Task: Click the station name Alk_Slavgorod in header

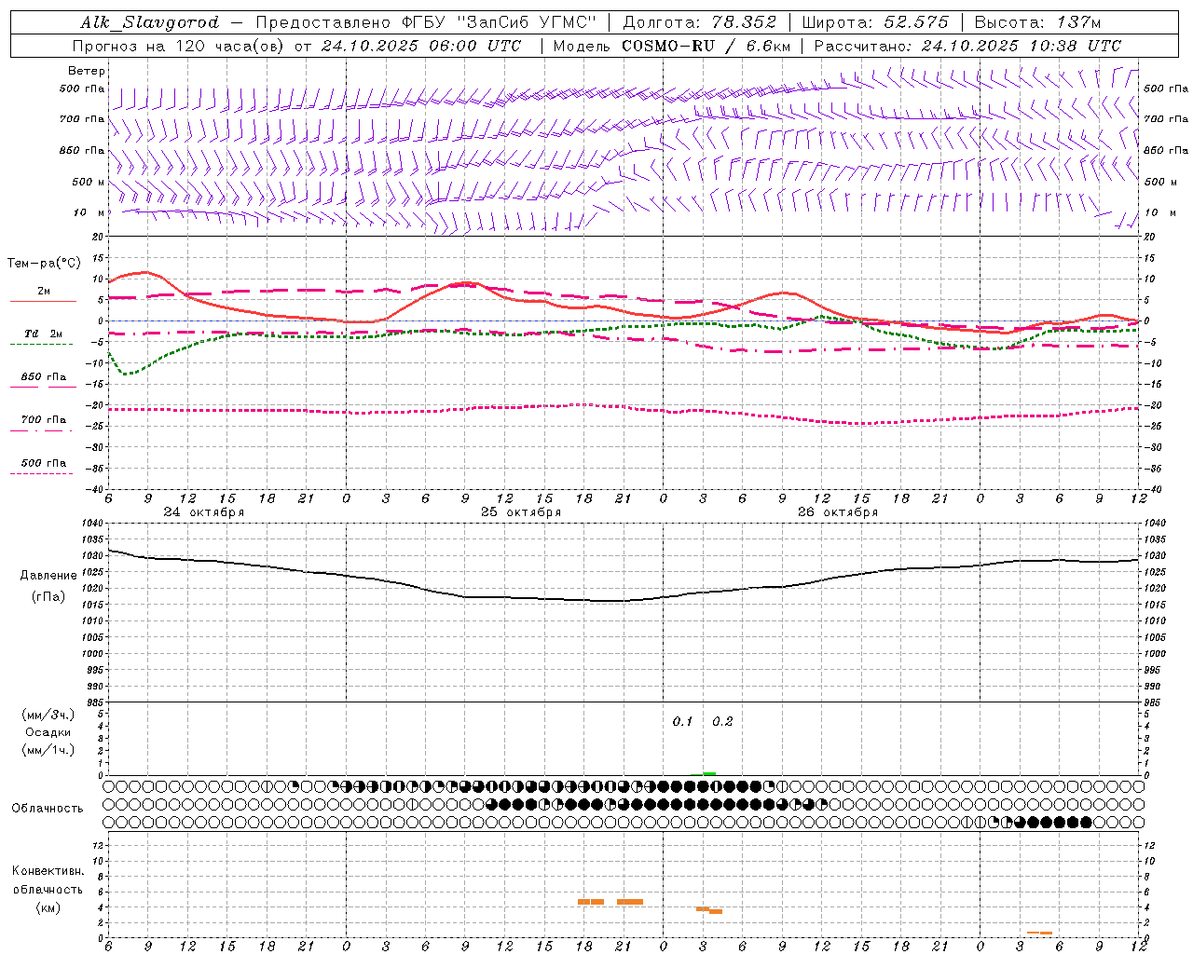Action: click(150, 22)
